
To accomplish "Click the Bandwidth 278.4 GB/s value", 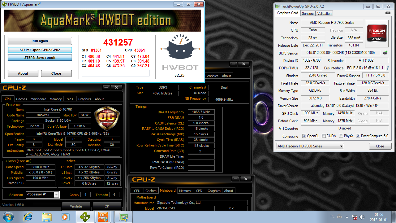I will click(372, 98).
